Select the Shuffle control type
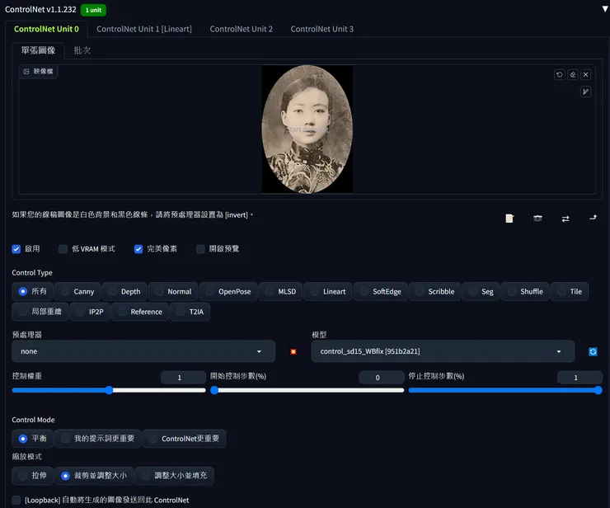Screen dimensions: 610x508 (526, 292)
